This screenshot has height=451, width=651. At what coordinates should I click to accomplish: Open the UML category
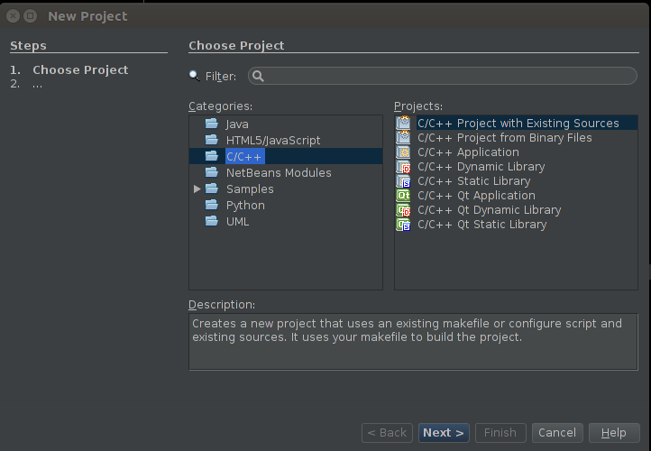[x=237, y=221]
